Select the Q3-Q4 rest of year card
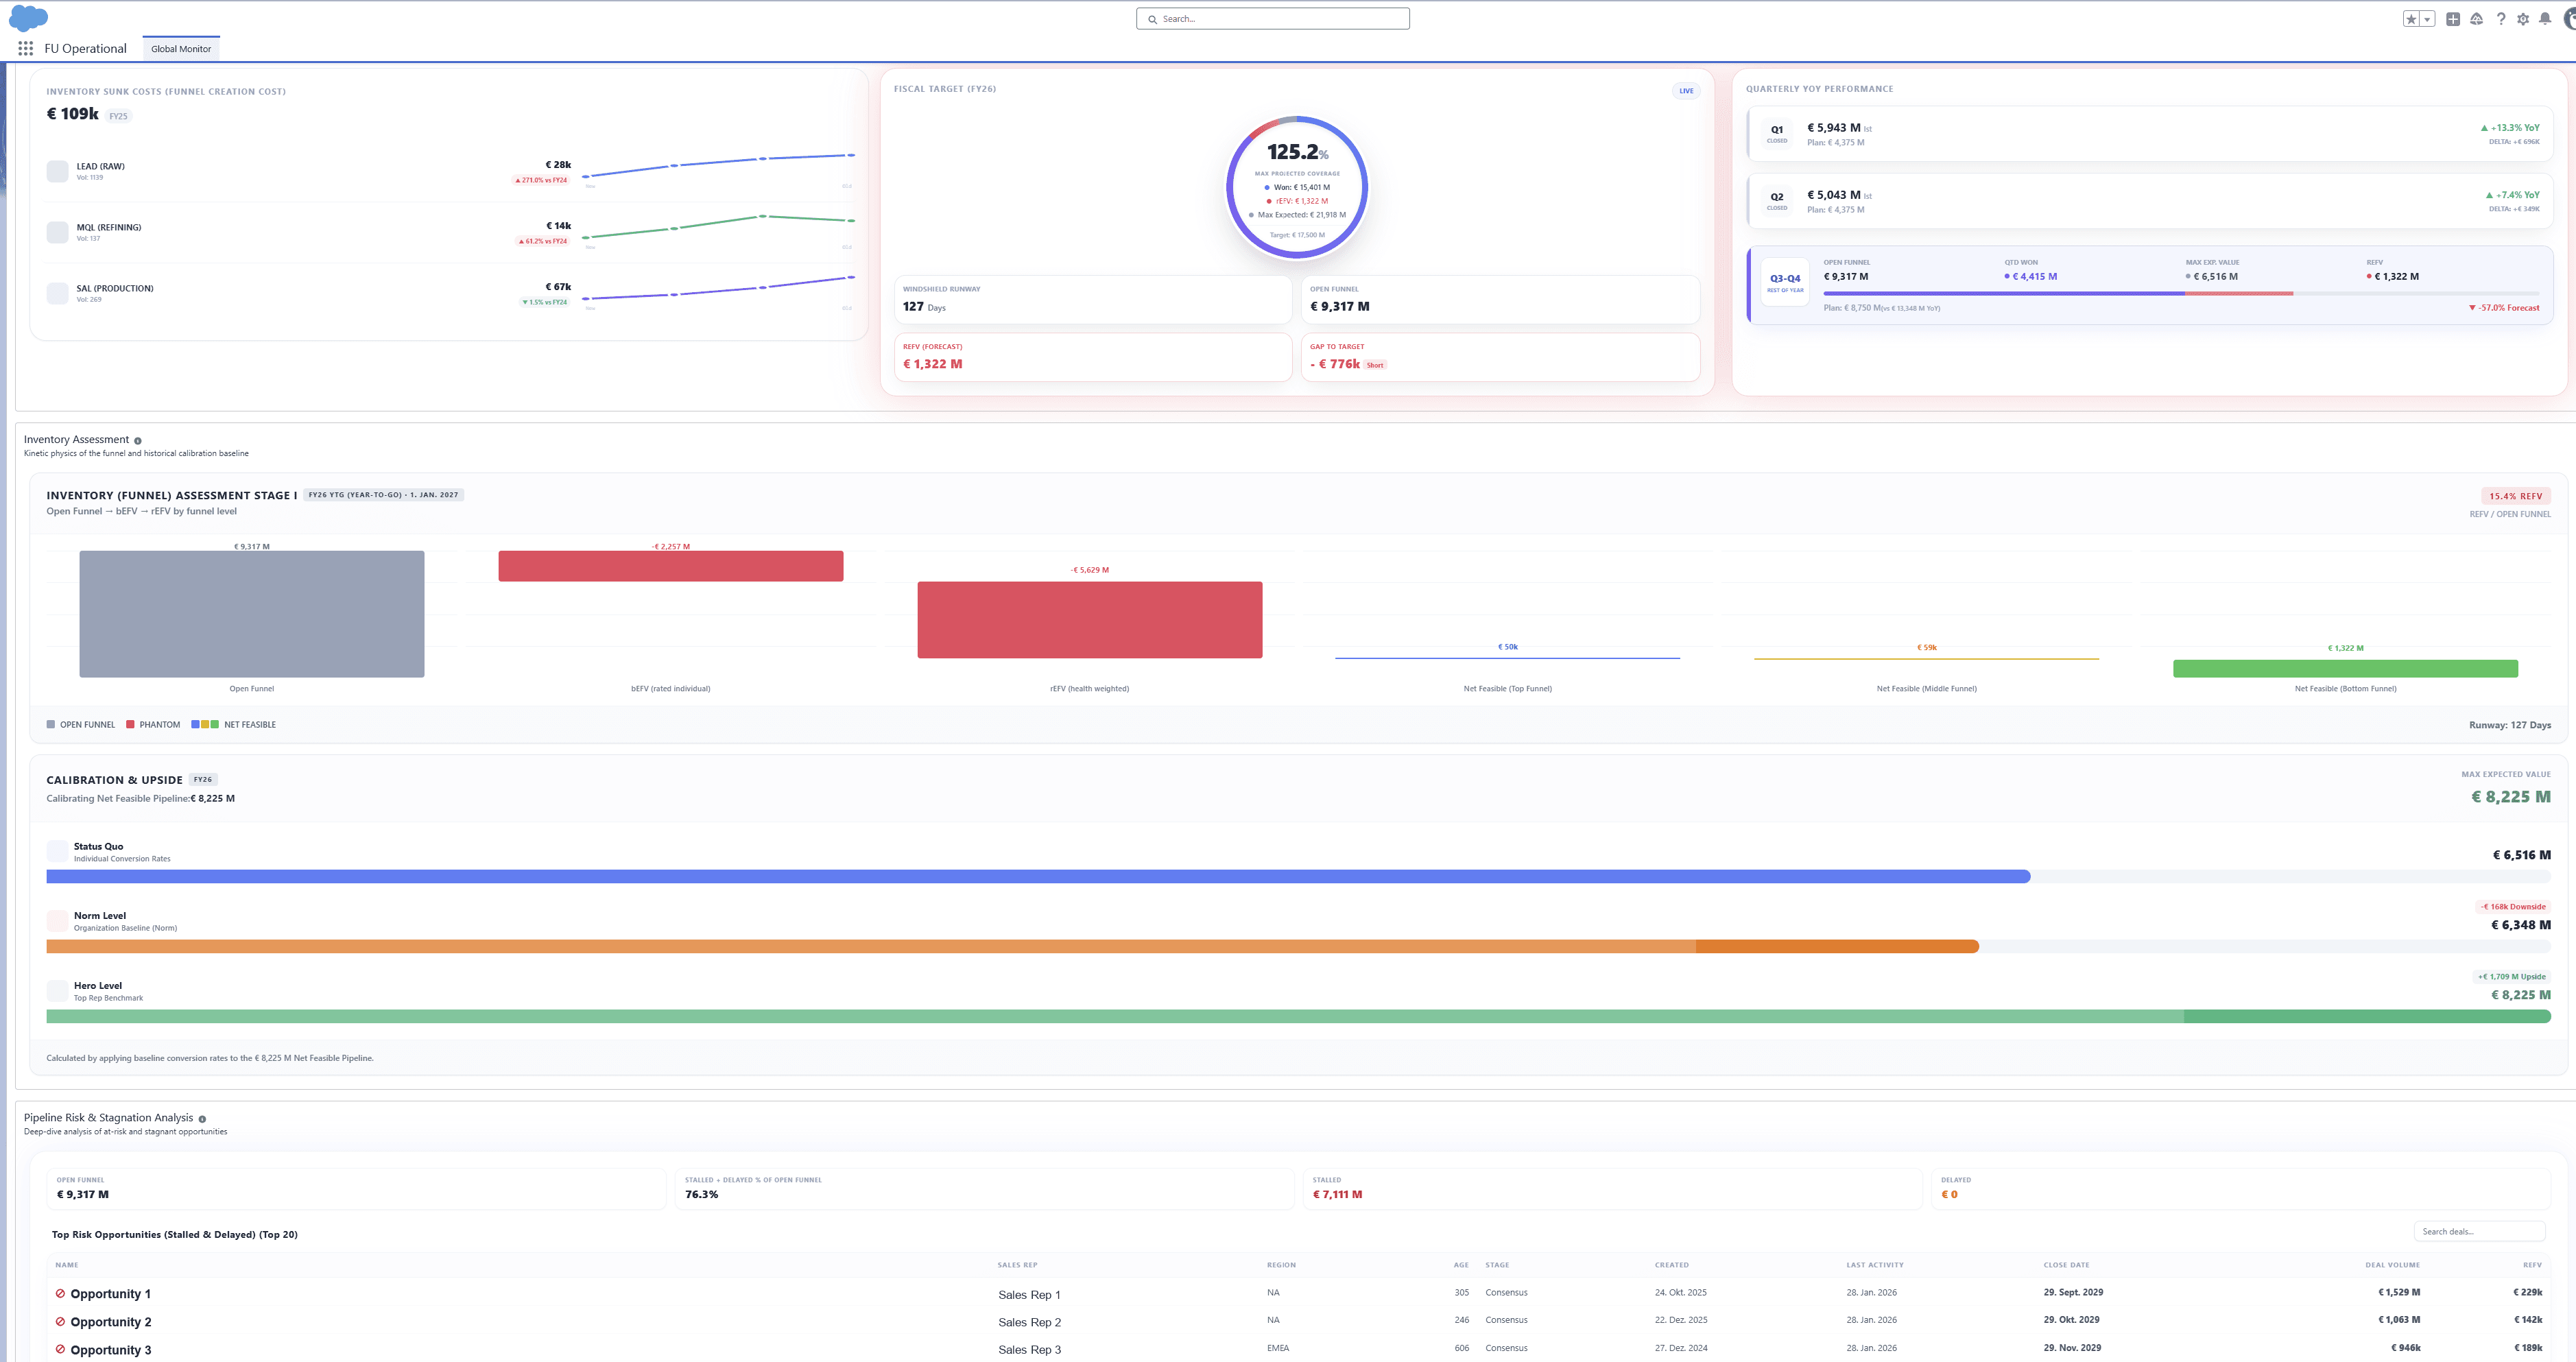The height and width of the screenshot is (1362, 2576). pyautogui.click(x=2150, y=285)
